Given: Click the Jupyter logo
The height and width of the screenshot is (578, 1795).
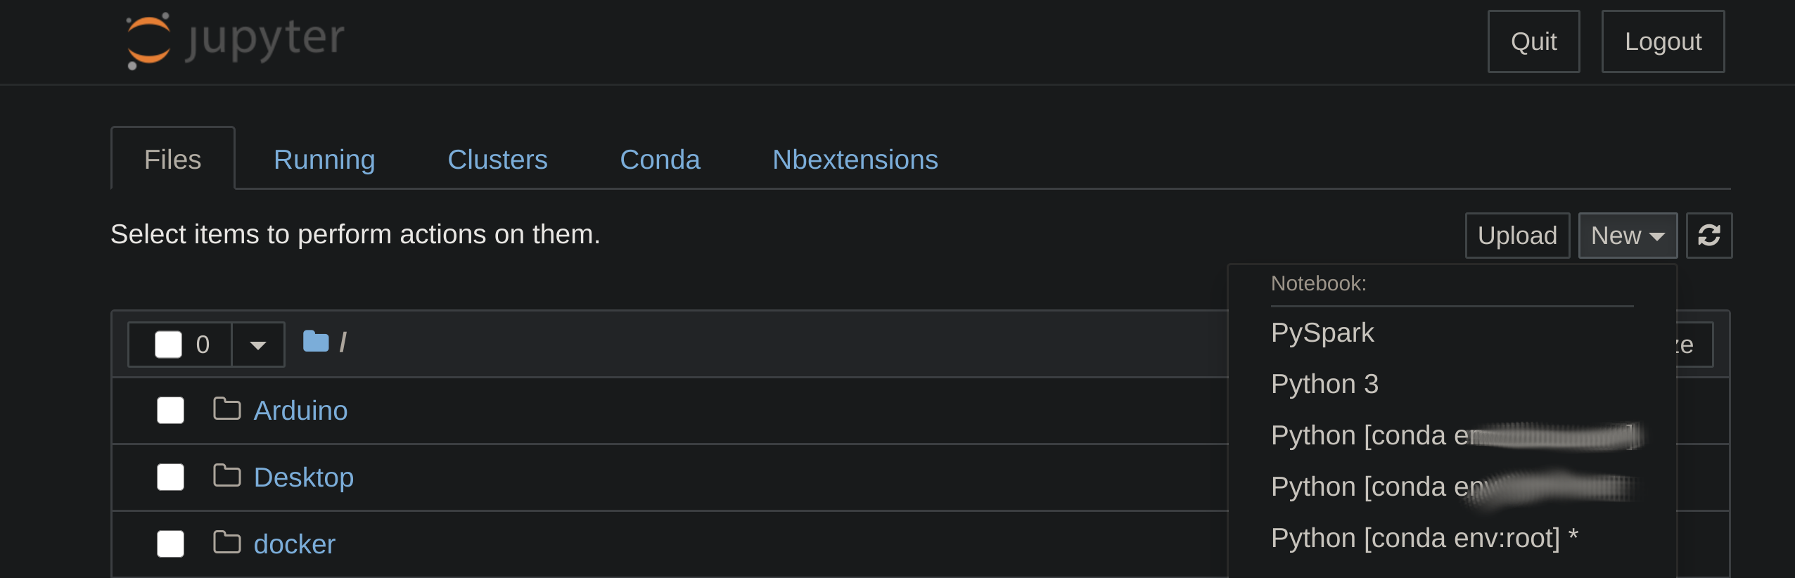Looking at the screenshot, I should 232,40.
